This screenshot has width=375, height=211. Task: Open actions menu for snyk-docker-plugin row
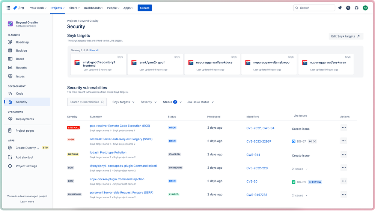tap(344, 181)
